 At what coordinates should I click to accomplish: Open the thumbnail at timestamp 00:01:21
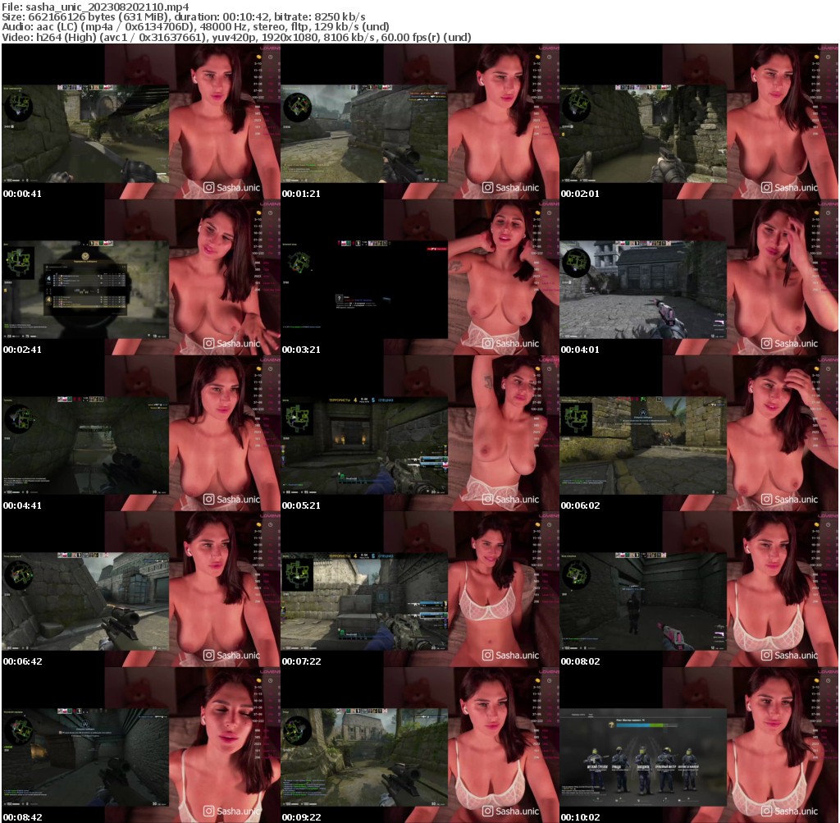point(419,121)
